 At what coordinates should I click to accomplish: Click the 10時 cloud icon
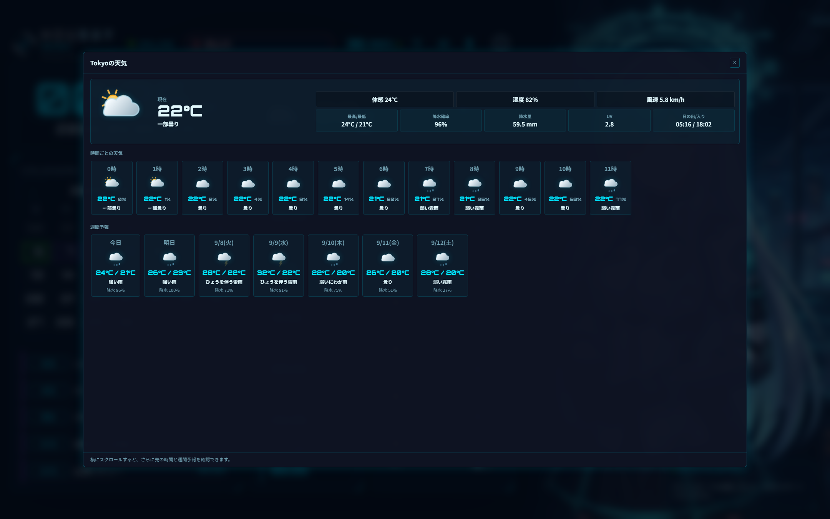(x=565, y=184)
